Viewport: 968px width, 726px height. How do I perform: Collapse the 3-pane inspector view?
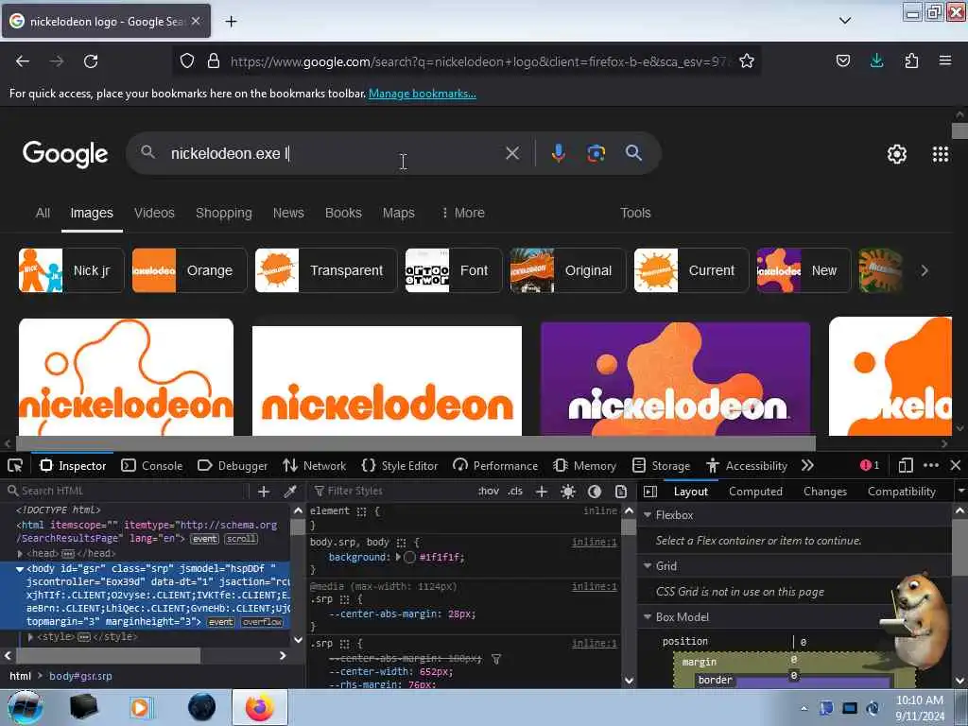650,492
